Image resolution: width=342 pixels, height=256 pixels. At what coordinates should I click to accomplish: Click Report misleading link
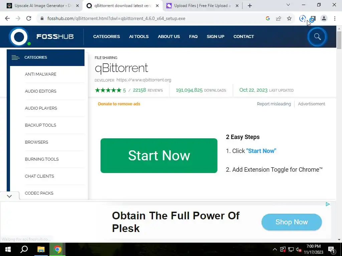coord(274,104)
